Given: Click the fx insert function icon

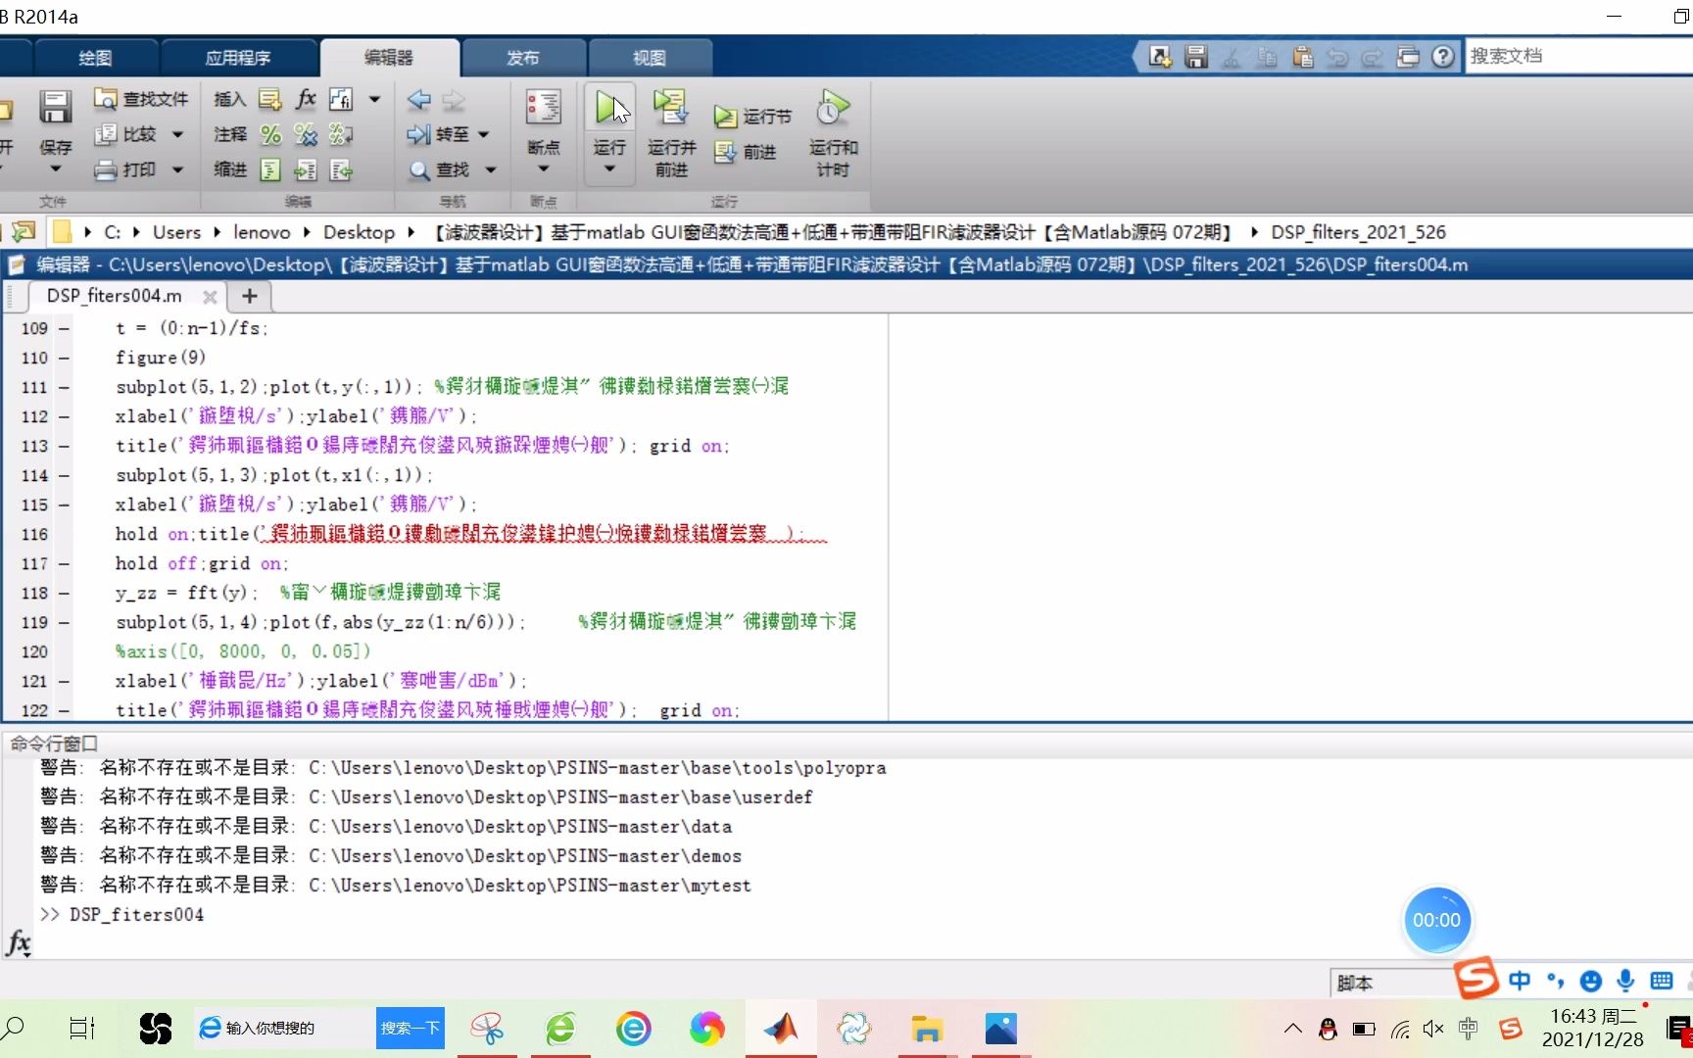Looking at the screenshot, I should pos(306,99).
